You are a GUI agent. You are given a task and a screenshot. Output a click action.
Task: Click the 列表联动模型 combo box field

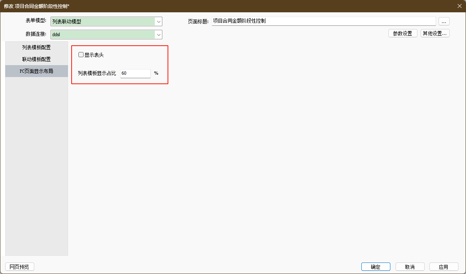click(103, 21)
